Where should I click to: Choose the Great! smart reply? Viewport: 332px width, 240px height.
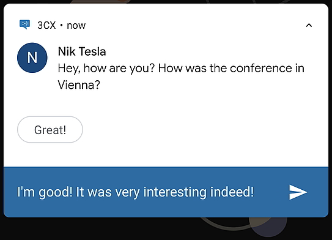(50, 130)
